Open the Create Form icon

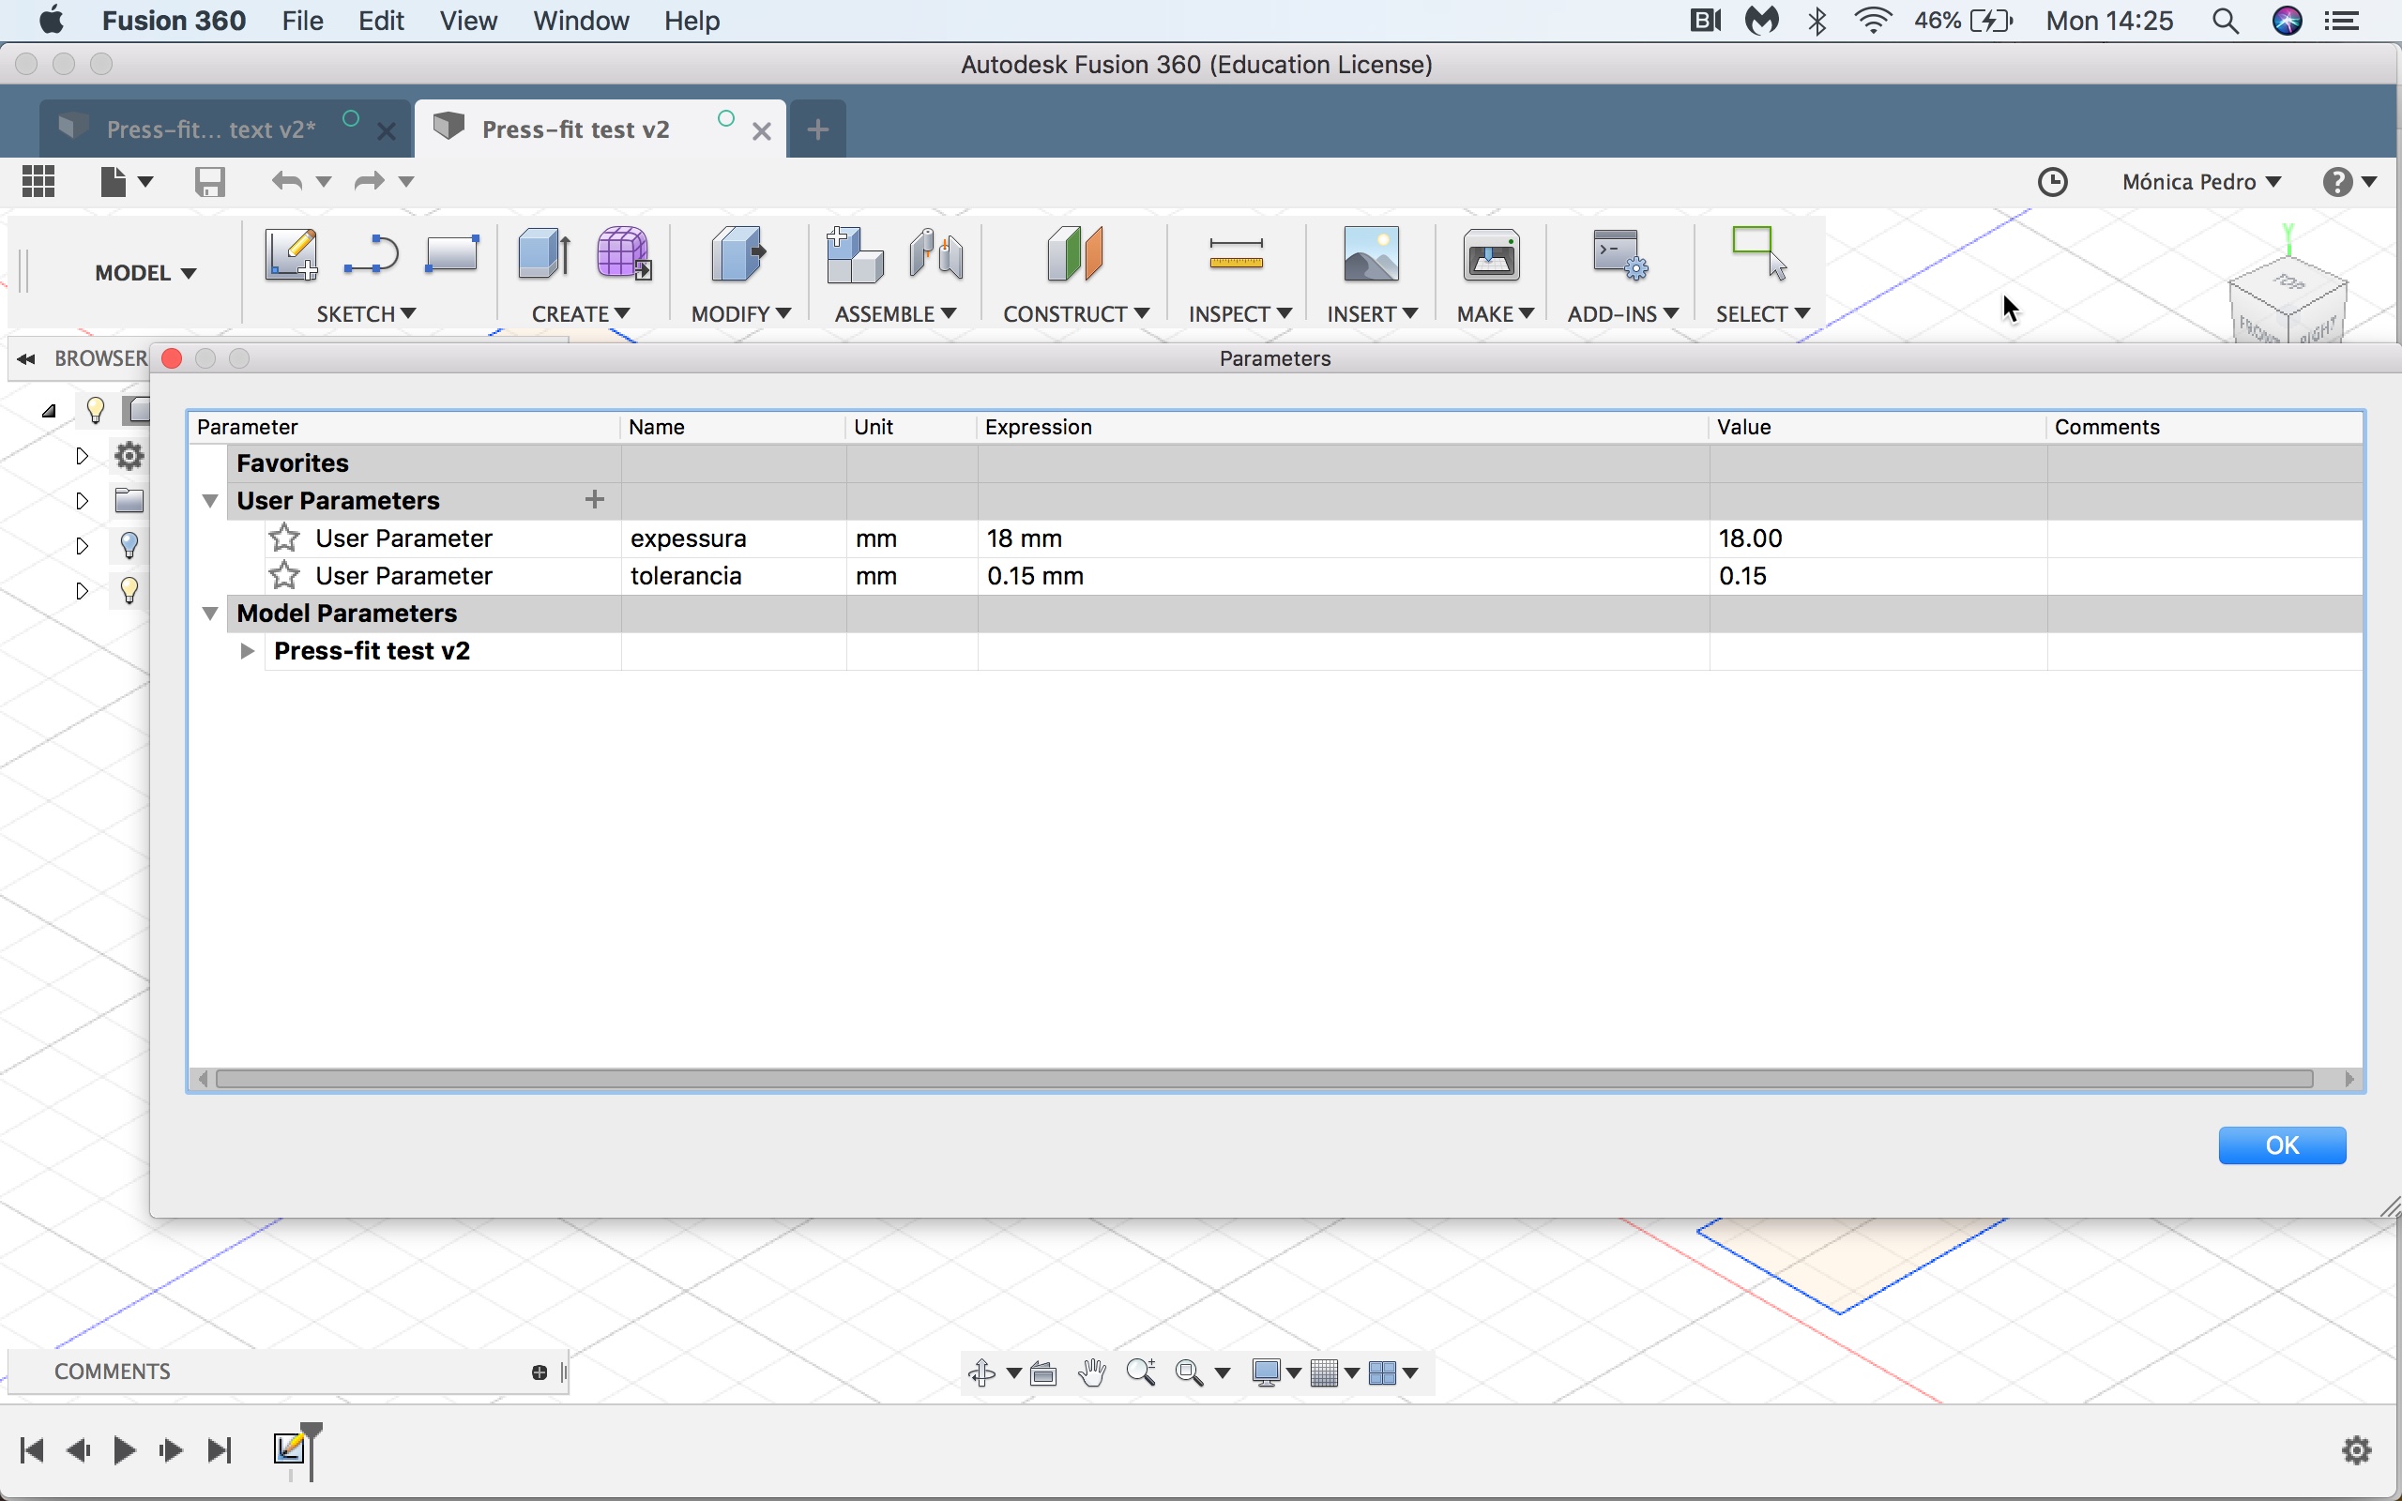click(x=623, y=254)
